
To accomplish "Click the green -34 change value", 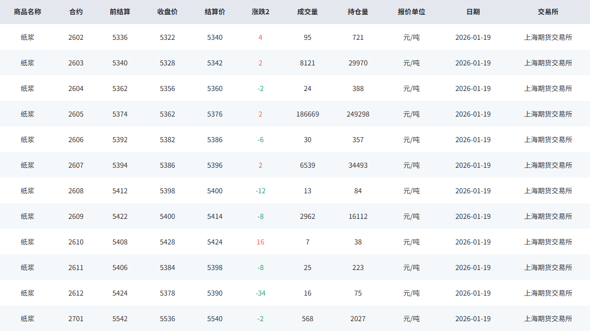I will pyautogui.click(x=260, y=293).
